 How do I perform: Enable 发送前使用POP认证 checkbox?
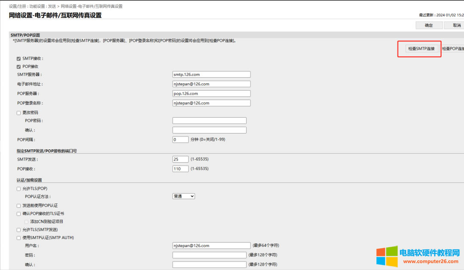[18, 206]
